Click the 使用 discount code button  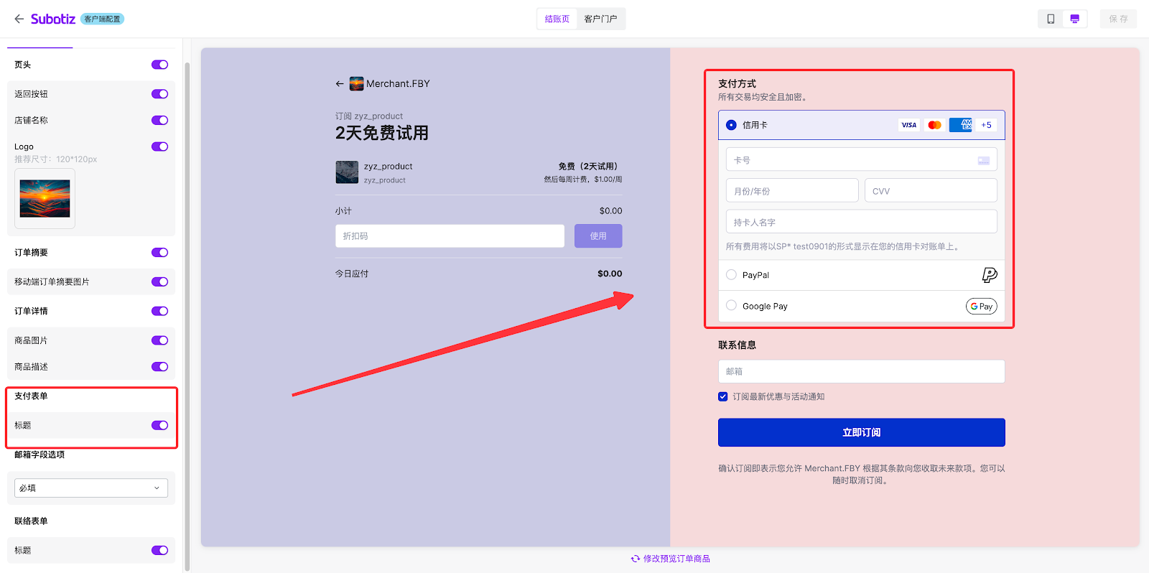(597, 236)
